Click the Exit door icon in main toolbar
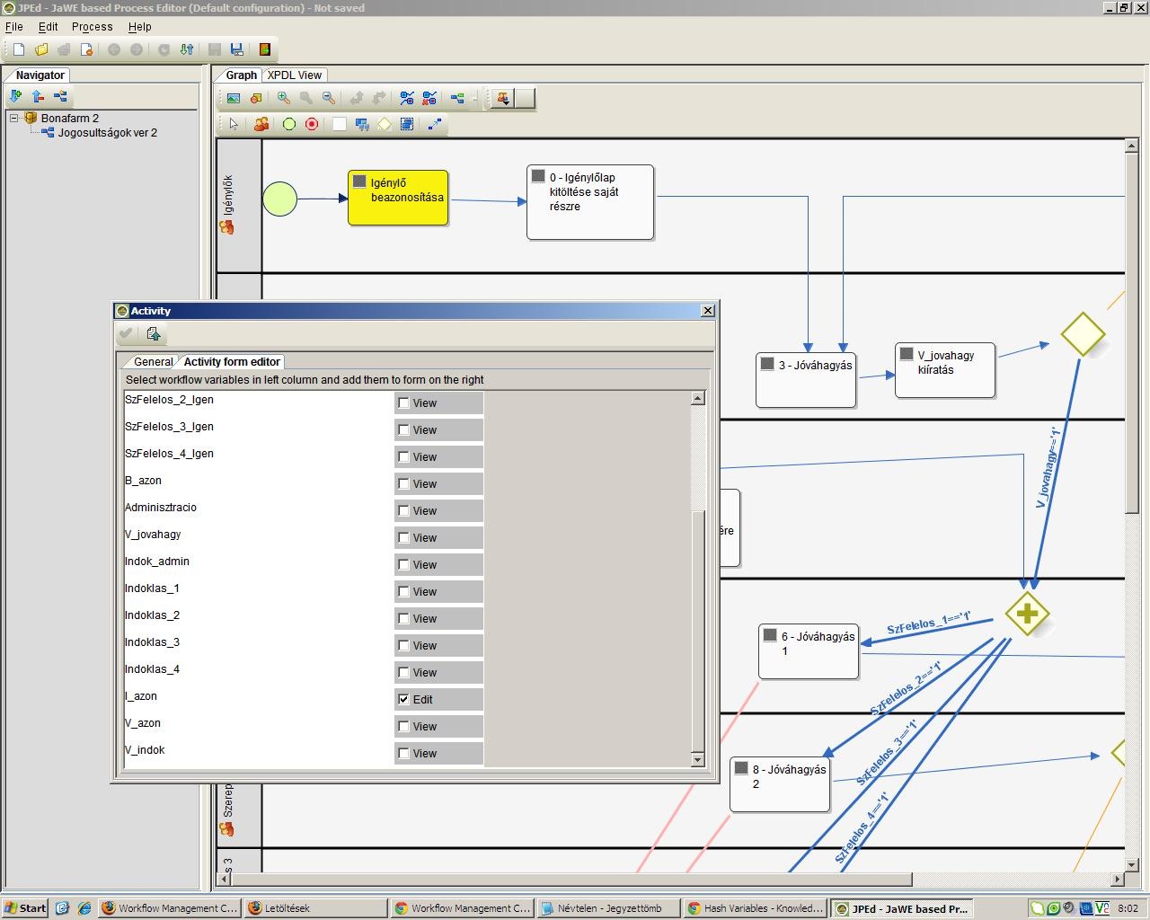Viewport: 1150px width, 920px height. tap(265, 49)
